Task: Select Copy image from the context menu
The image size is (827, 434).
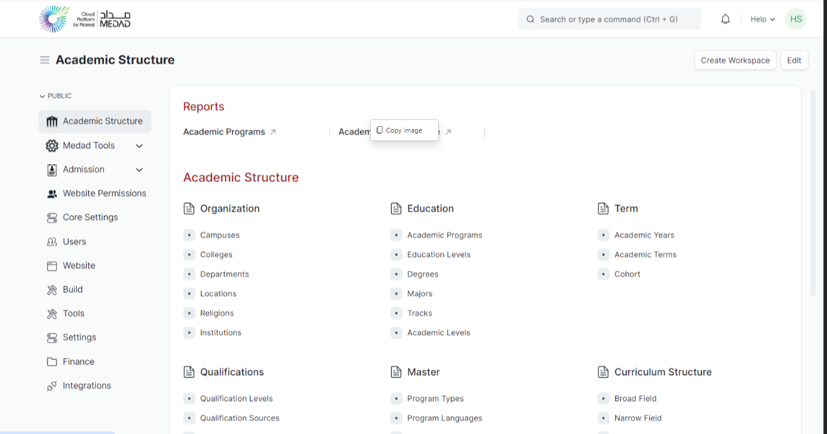Action: click(404, 130)
